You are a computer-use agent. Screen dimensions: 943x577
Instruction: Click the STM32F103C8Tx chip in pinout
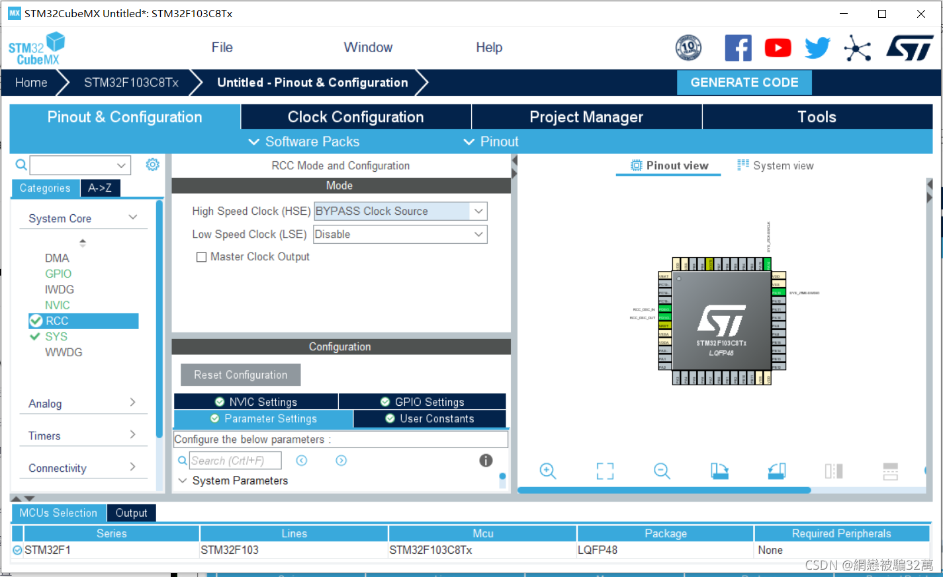[x=721, y=321]
